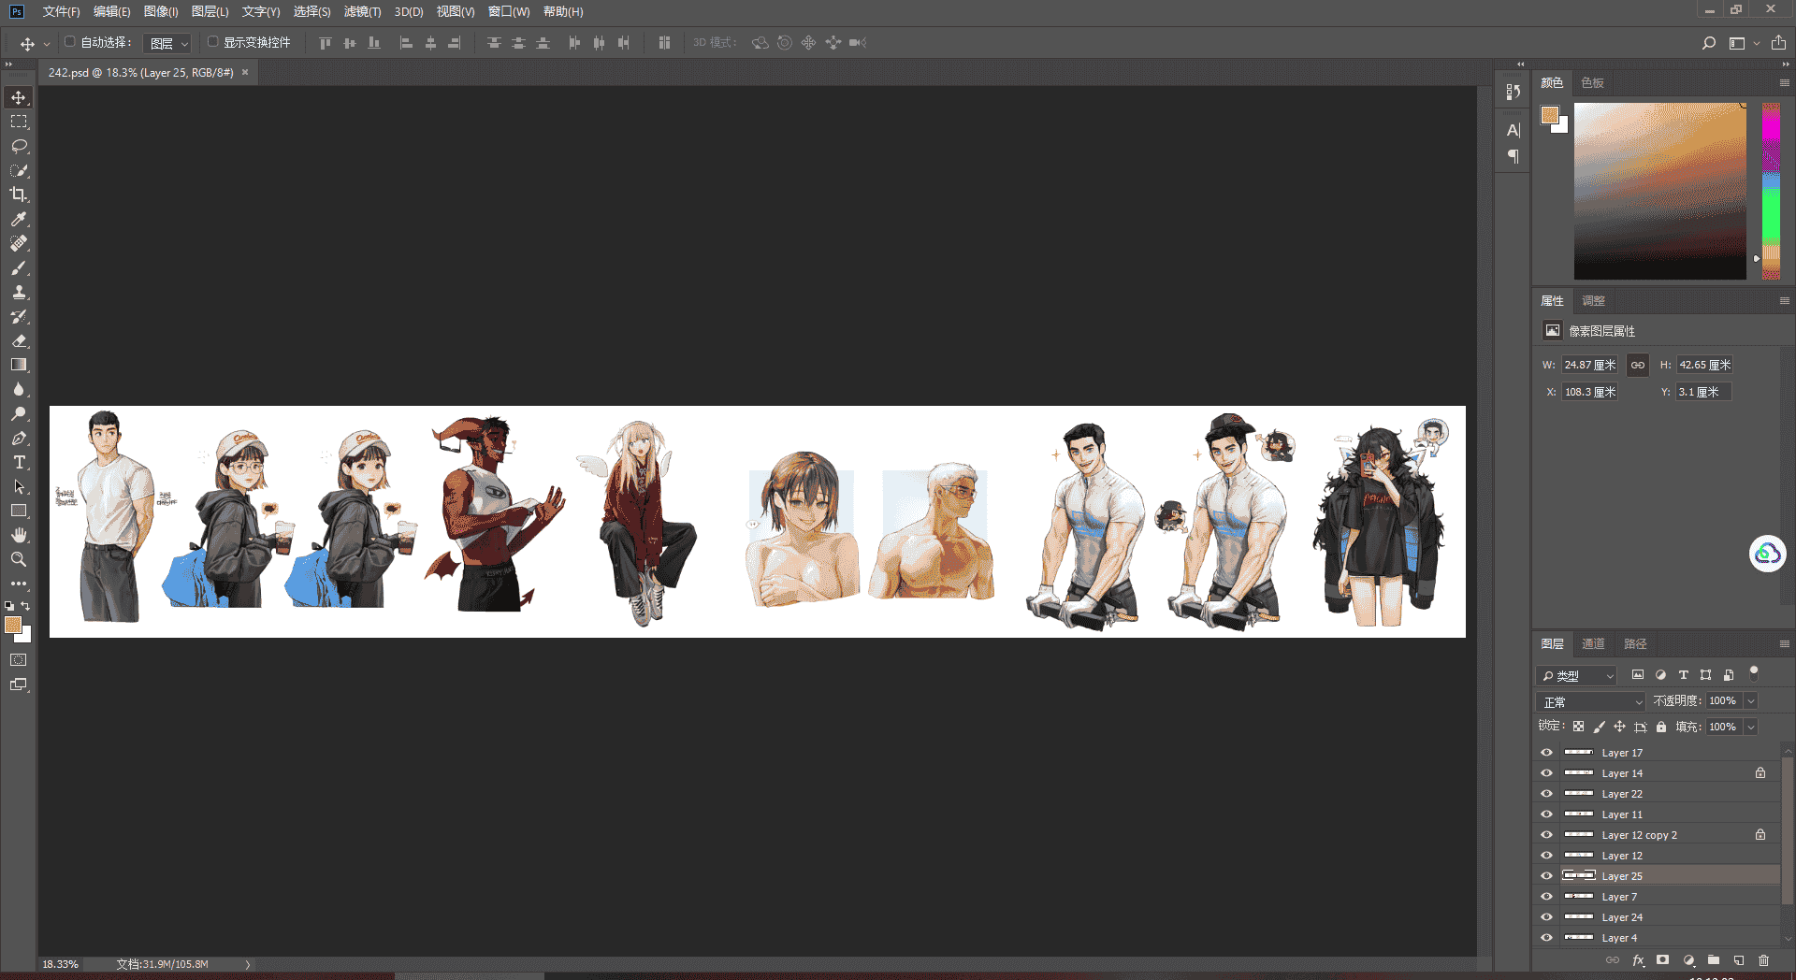Select the Rectangular Marquee tool
The image size is (1796, 980).
pos(19,122)
